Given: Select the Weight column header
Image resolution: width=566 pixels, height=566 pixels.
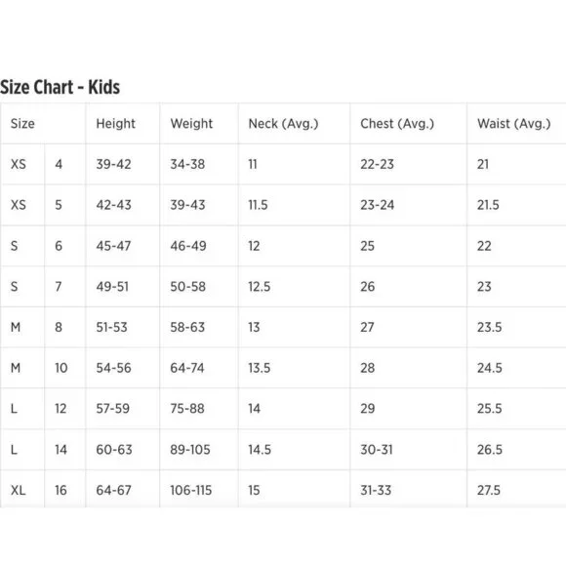Looking at the screenshot, I should pyautogui.click(x=191, y=124).
